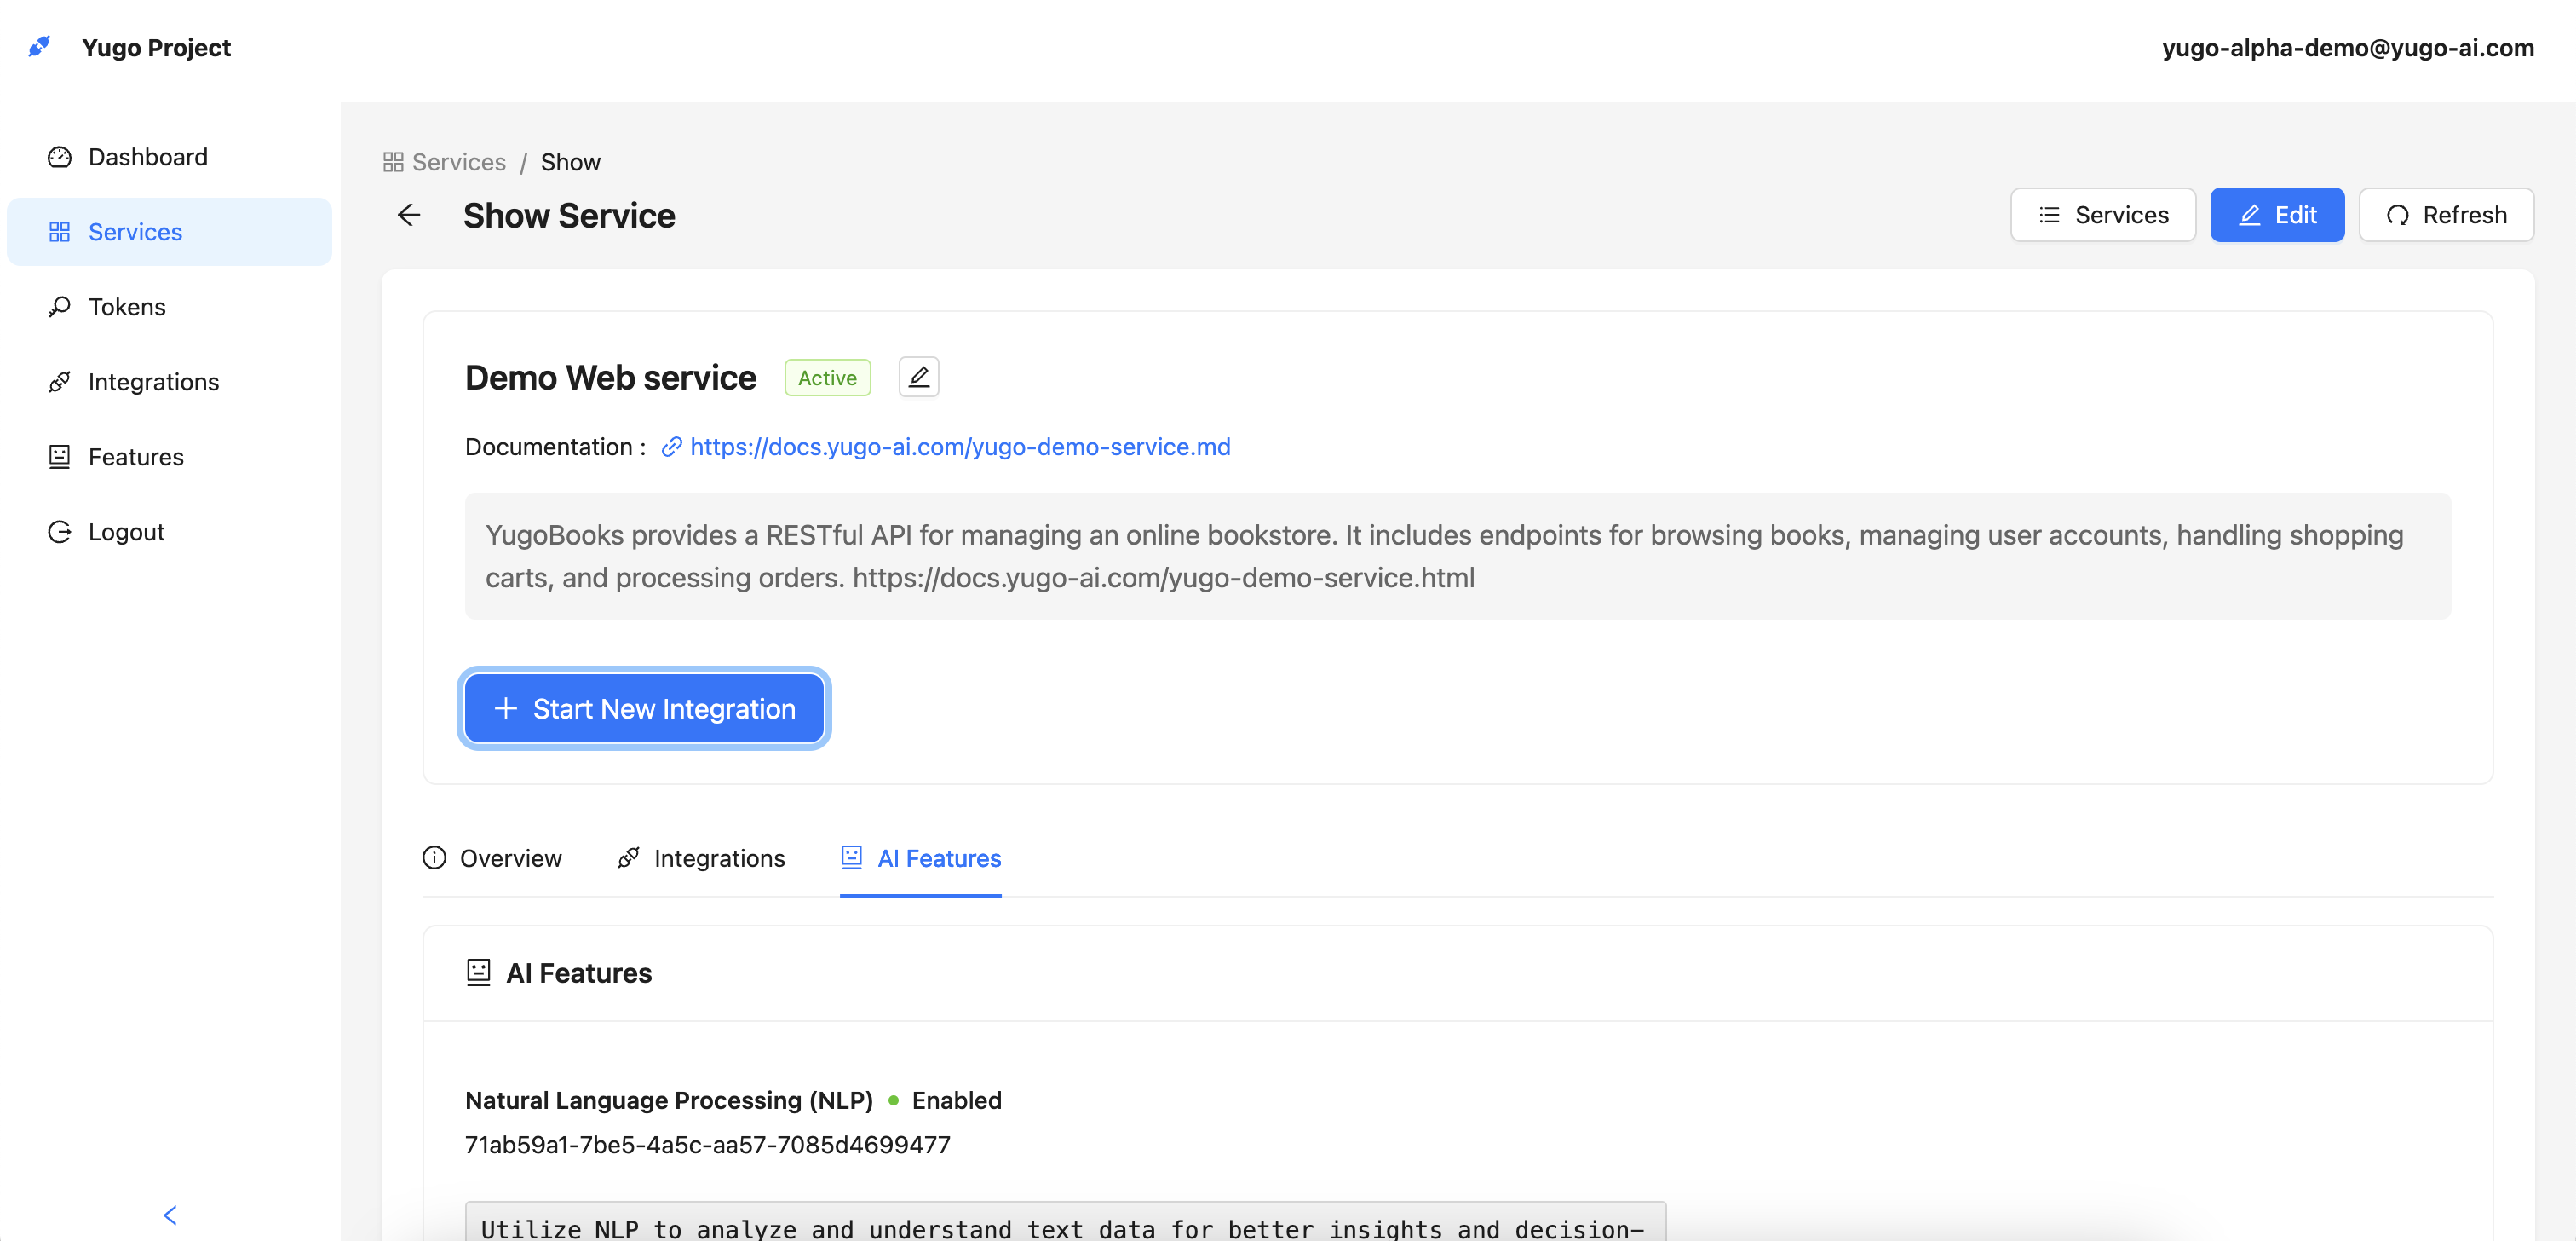Switch to the Integrations tab

pyautogui.click(x=702, y=857)
